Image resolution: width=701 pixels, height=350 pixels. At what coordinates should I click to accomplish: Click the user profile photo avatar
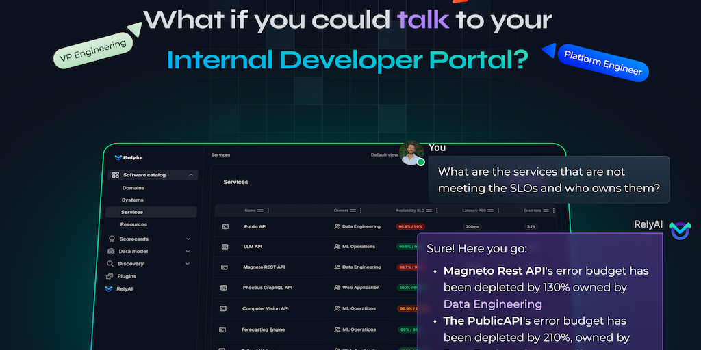pos(411,153)
